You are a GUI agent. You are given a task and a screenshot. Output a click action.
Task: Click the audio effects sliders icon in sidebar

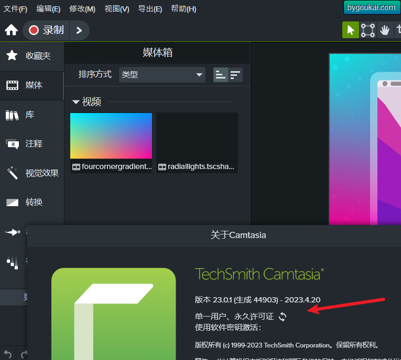pos(13,262)
